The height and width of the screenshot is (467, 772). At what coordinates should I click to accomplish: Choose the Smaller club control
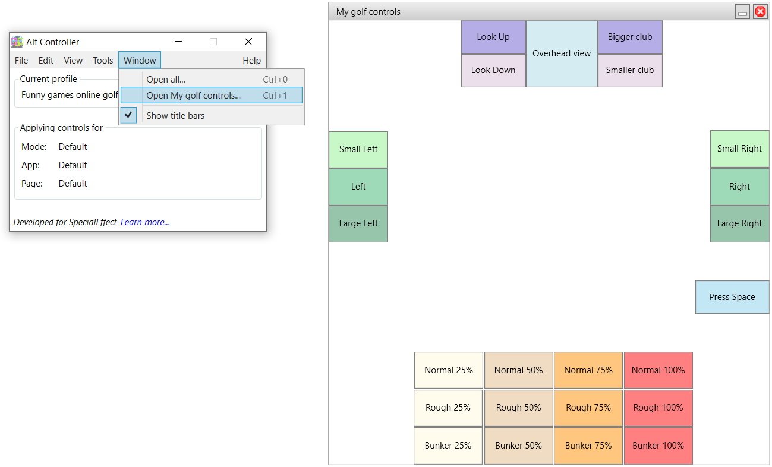[x=629, y=70]
